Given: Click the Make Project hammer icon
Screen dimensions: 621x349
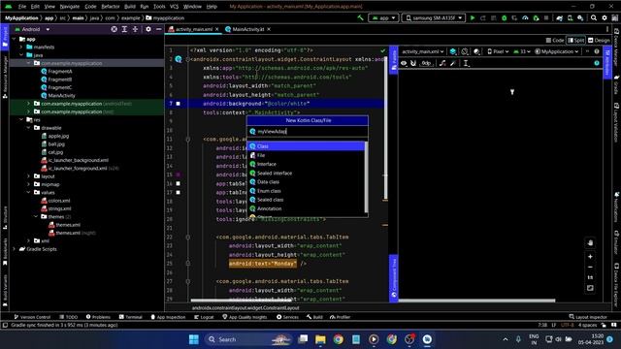Looking at the screenshot, I should (360, 17).
